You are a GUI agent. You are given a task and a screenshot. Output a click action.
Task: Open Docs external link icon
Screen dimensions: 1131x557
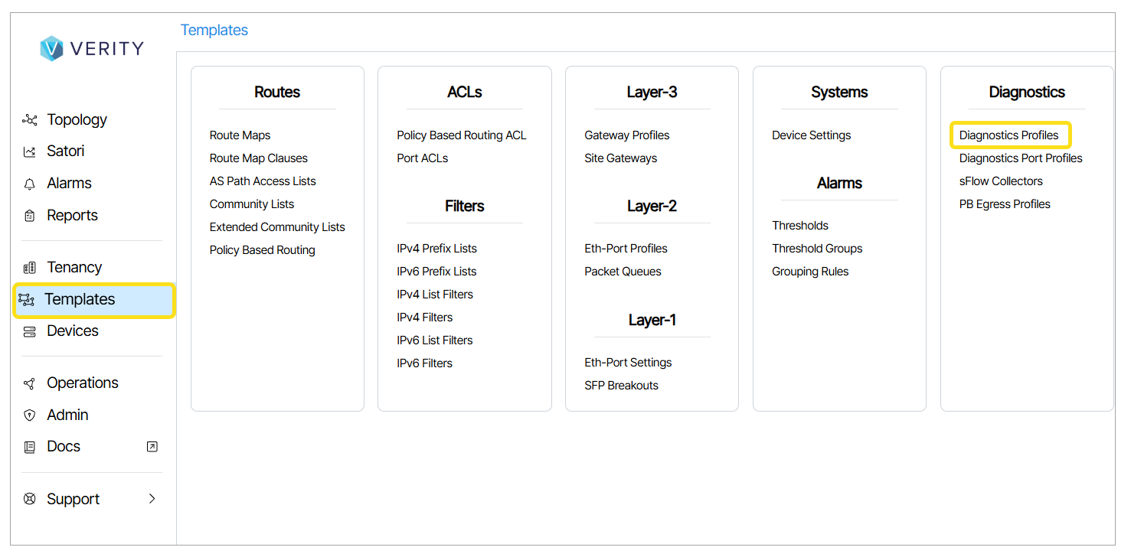tap(152, 447)
